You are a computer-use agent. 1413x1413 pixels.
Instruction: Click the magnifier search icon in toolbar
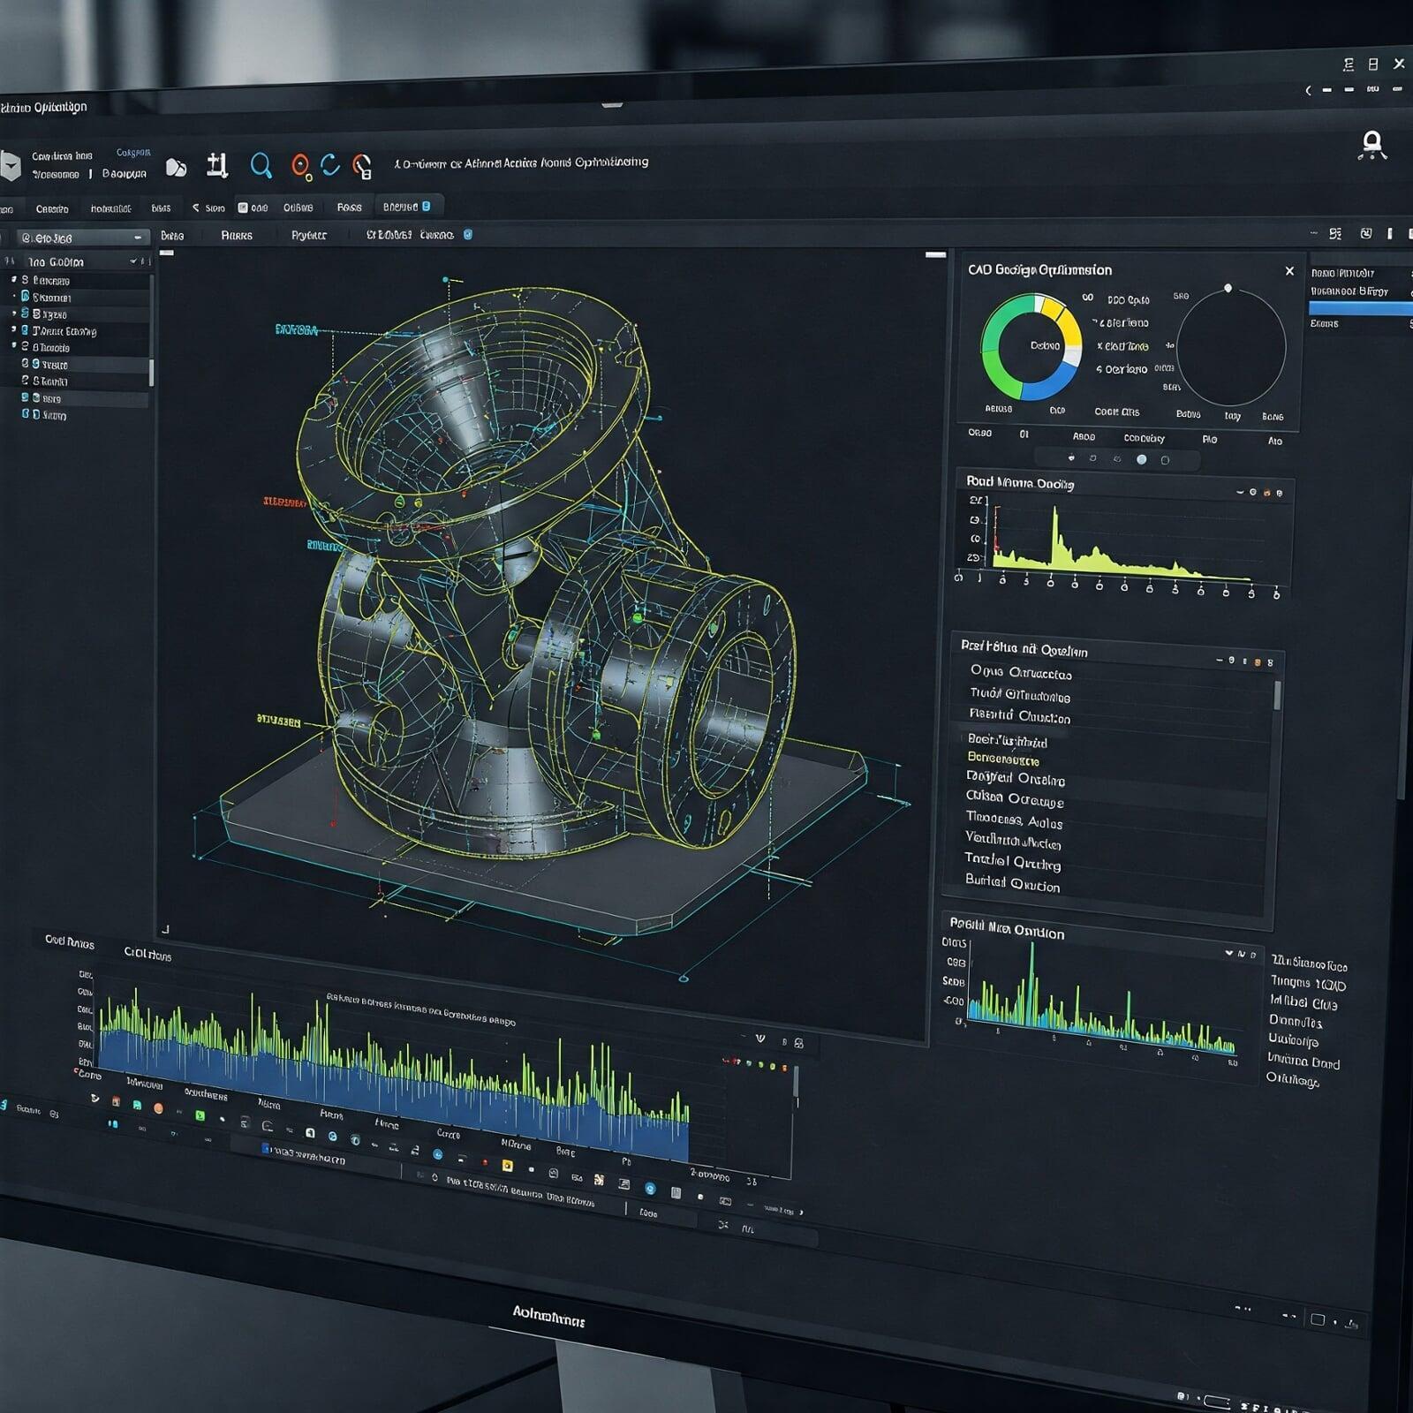261,165
